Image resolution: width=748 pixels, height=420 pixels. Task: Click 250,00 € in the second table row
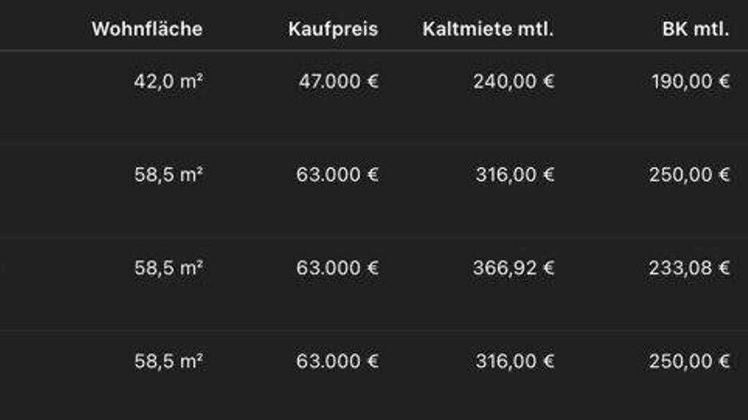pyautogui.click(x=690, y=174)
